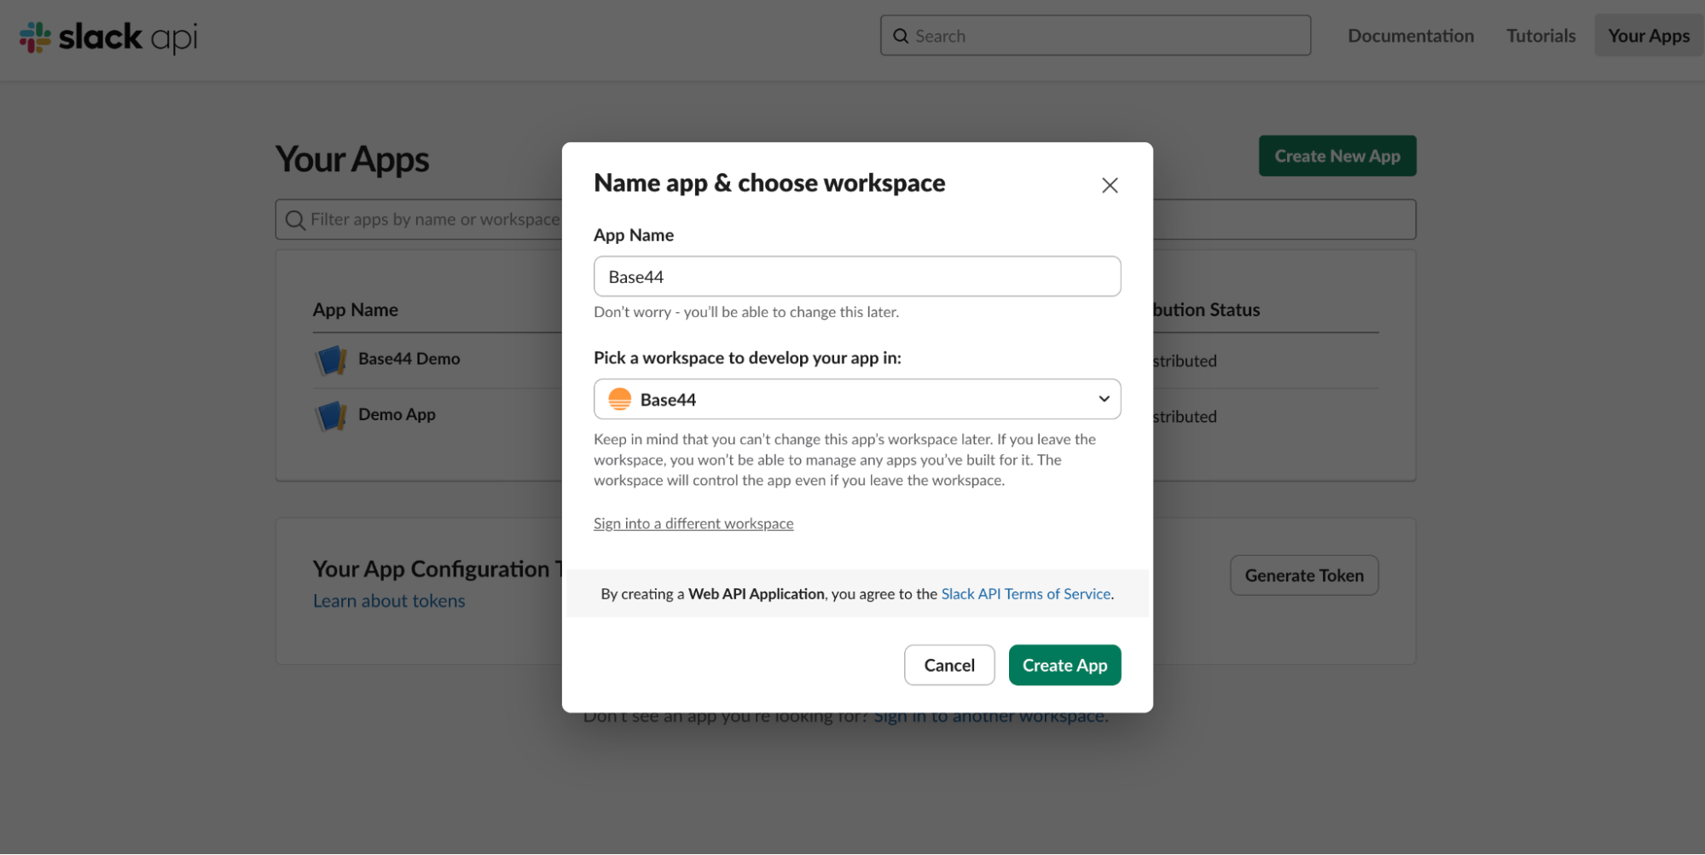Viewport: 1705px width, 855px height.
Task: Open the Tutorials menu item
Action: click(x=1540, y=36)
